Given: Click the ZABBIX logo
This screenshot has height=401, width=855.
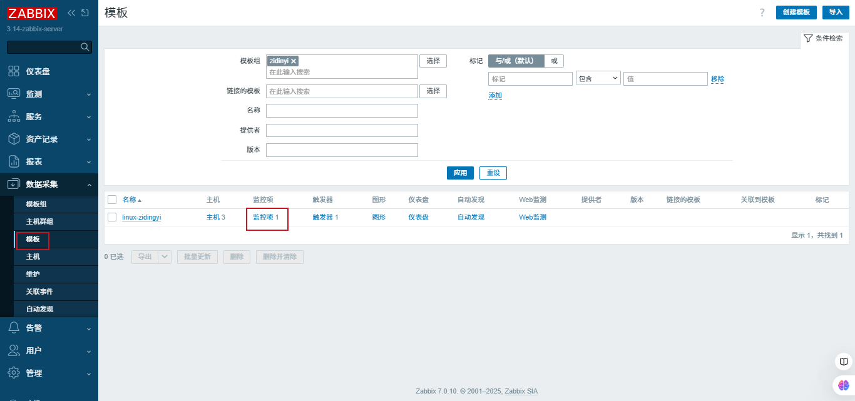Looking at the screenshot, I should tap(32, 13).
